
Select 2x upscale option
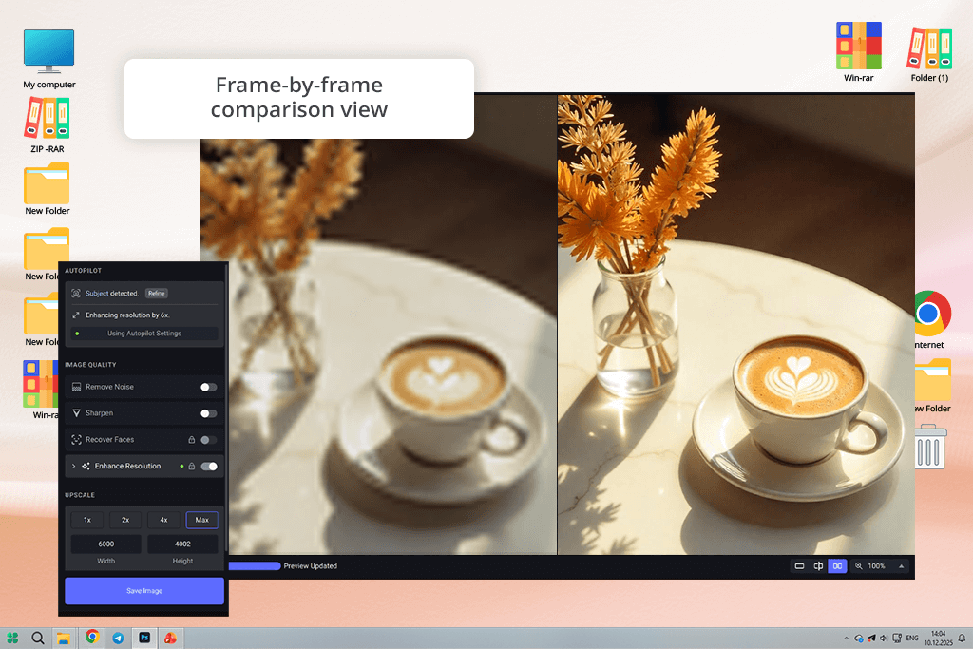coord(125,520)
